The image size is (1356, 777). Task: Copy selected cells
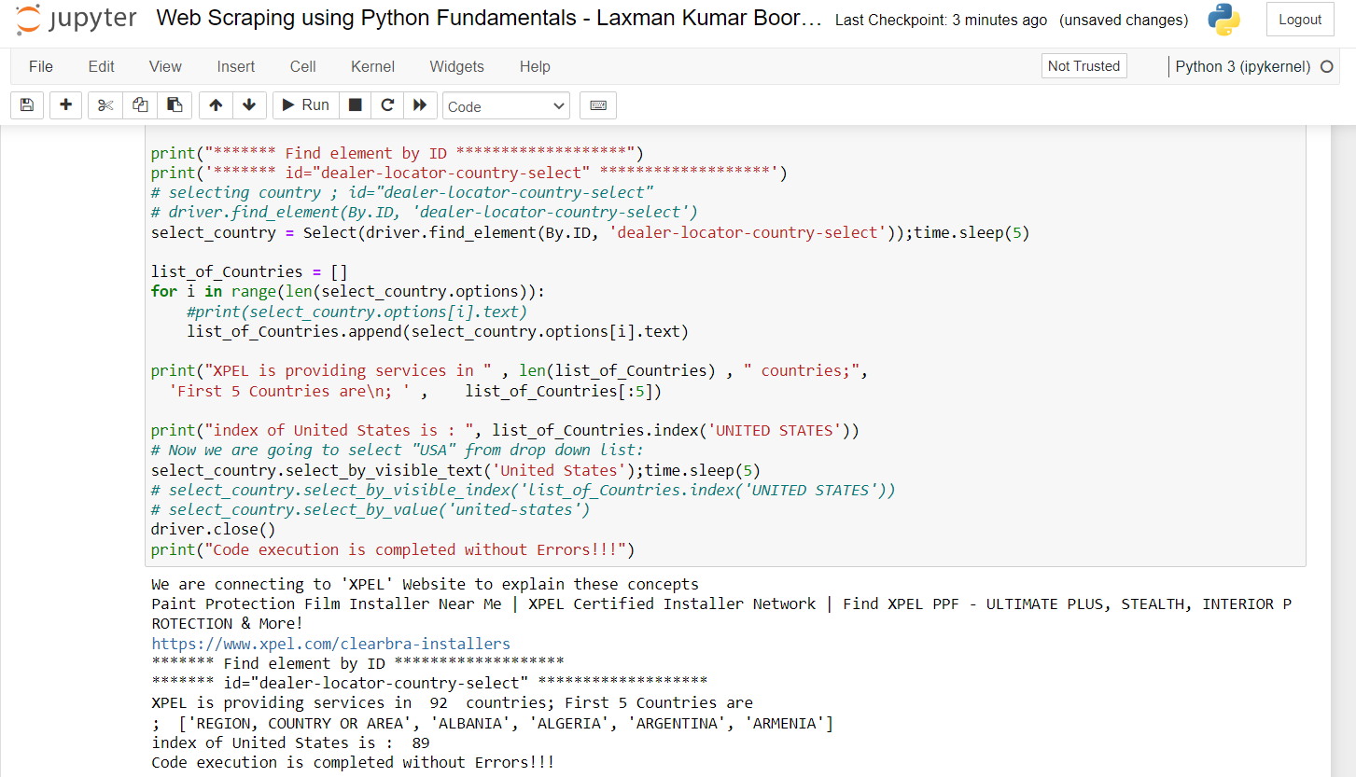point(140,105)
